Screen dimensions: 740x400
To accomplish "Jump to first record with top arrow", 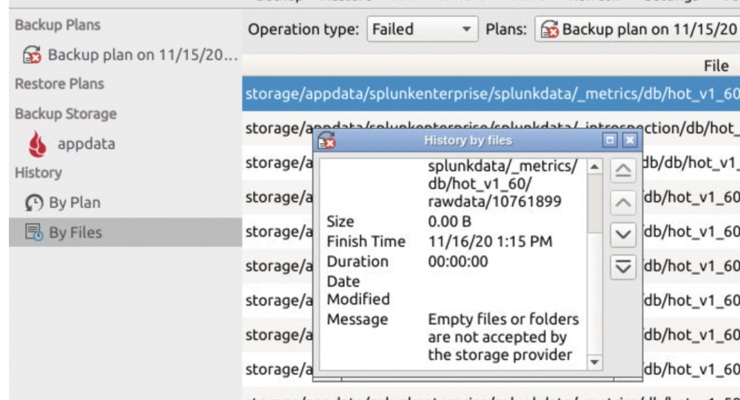I will 623,171.
